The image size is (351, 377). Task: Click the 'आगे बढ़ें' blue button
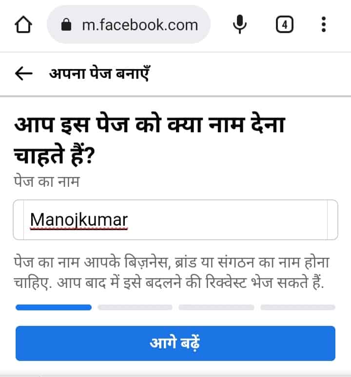(175, 343)
